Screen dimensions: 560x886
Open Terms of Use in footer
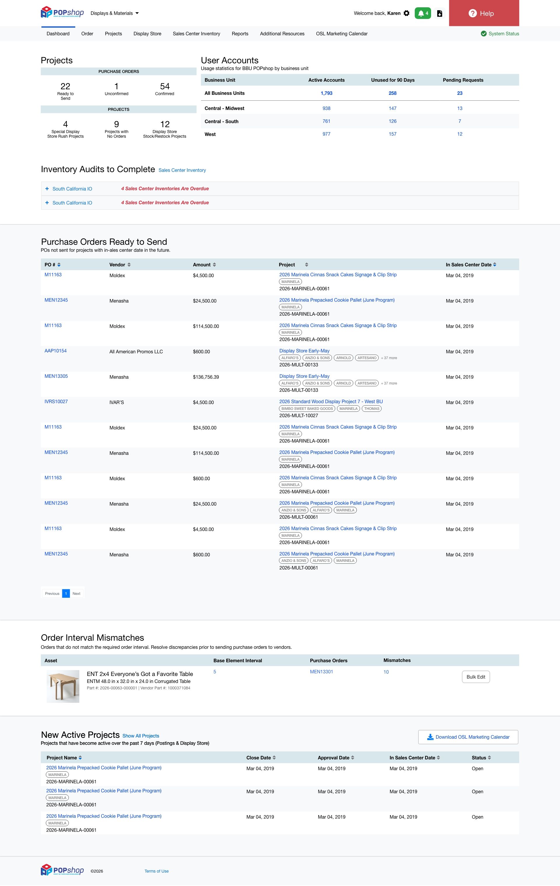coord(156,871)
